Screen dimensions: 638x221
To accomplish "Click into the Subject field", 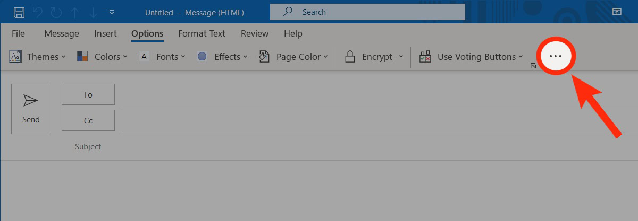I will coord(319,147).
